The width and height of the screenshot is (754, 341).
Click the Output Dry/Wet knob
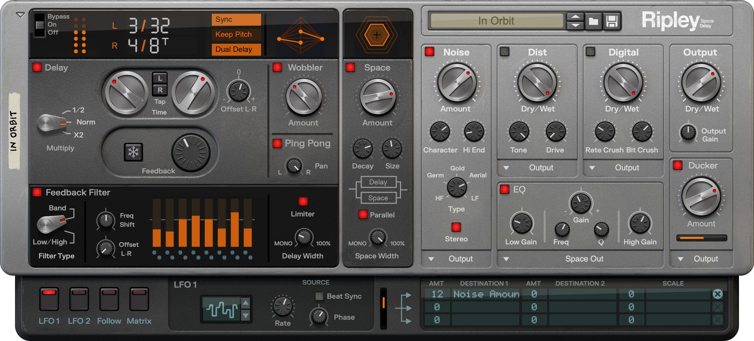tap(701, 82)
